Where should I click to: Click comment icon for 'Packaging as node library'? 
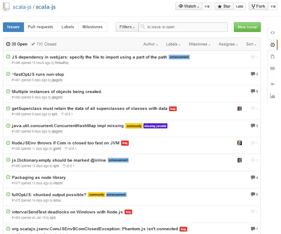pyautogui.click(x=253, y=178)
